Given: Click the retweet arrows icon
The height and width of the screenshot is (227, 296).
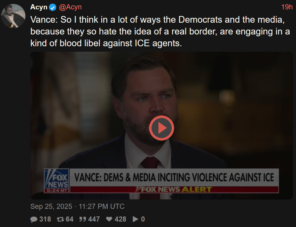Looking at the screenshot, I should pyautogui.click(x=60, y=219).
